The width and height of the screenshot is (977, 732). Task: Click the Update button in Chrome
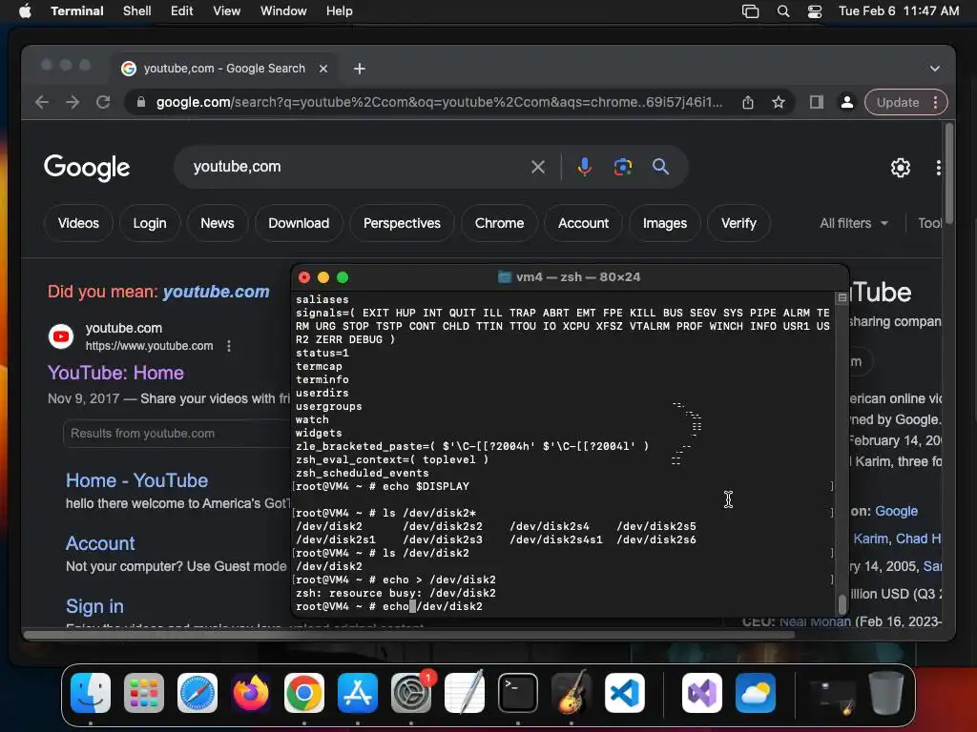(898, 102)
